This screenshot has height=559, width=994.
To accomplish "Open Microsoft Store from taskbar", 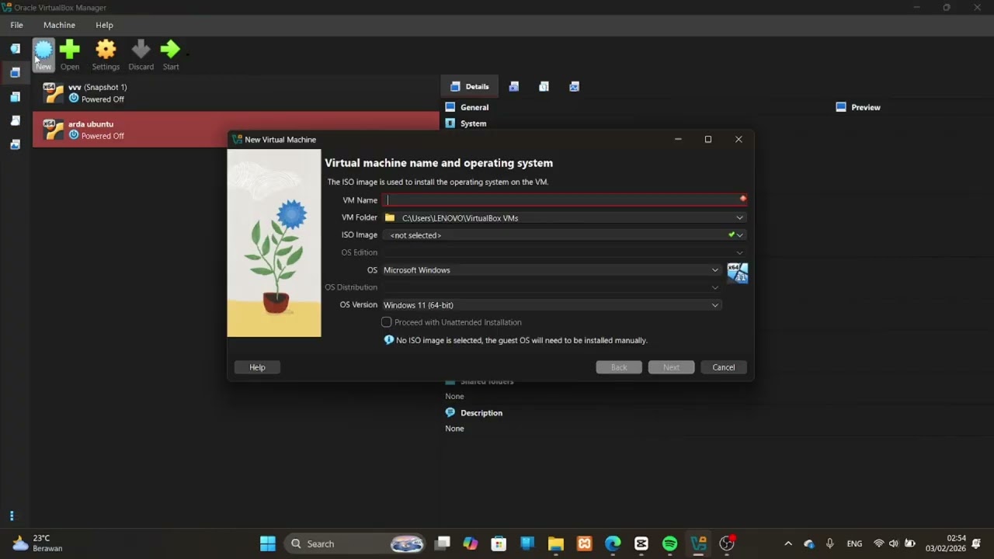I will click(499, 543).
